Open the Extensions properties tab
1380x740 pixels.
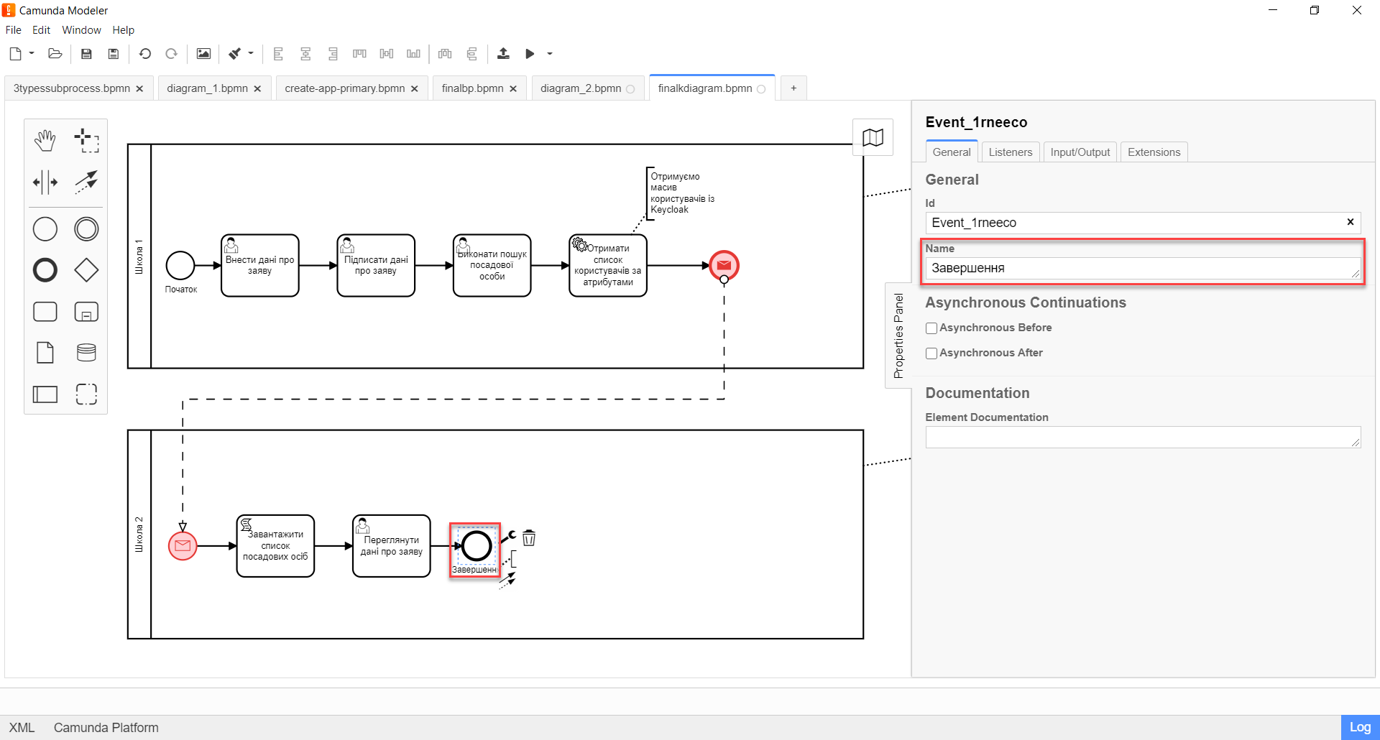[1154, 152]
